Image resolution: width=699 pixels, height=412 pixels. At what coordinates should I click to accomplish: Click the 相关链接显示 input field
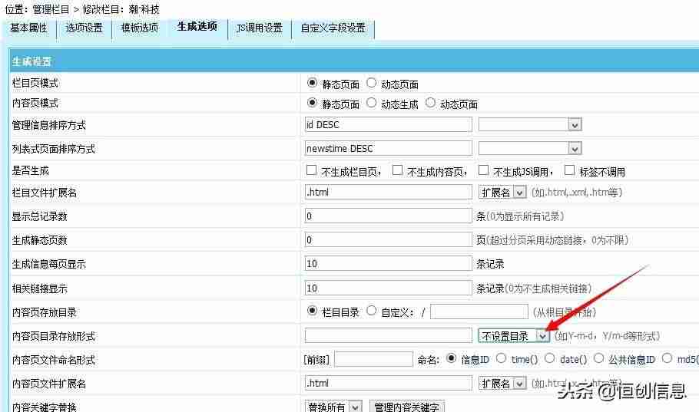(x=388, y=288)
